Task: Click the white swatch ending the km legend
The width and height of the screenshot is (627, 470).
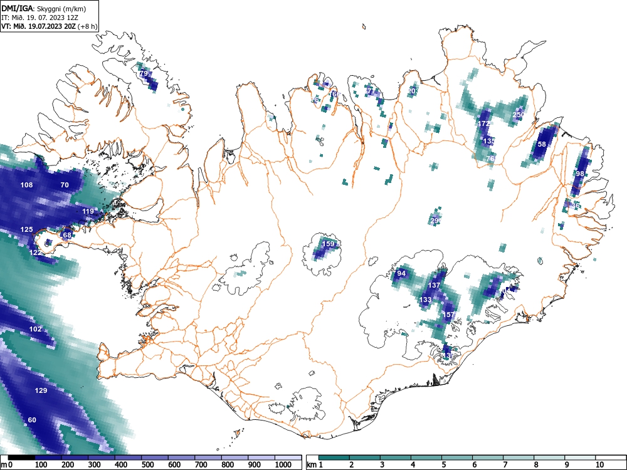Action: point(609,457)
